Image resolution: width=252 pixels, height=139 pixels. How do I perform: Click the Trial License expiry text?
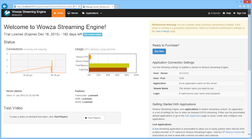tap(43, 34)
